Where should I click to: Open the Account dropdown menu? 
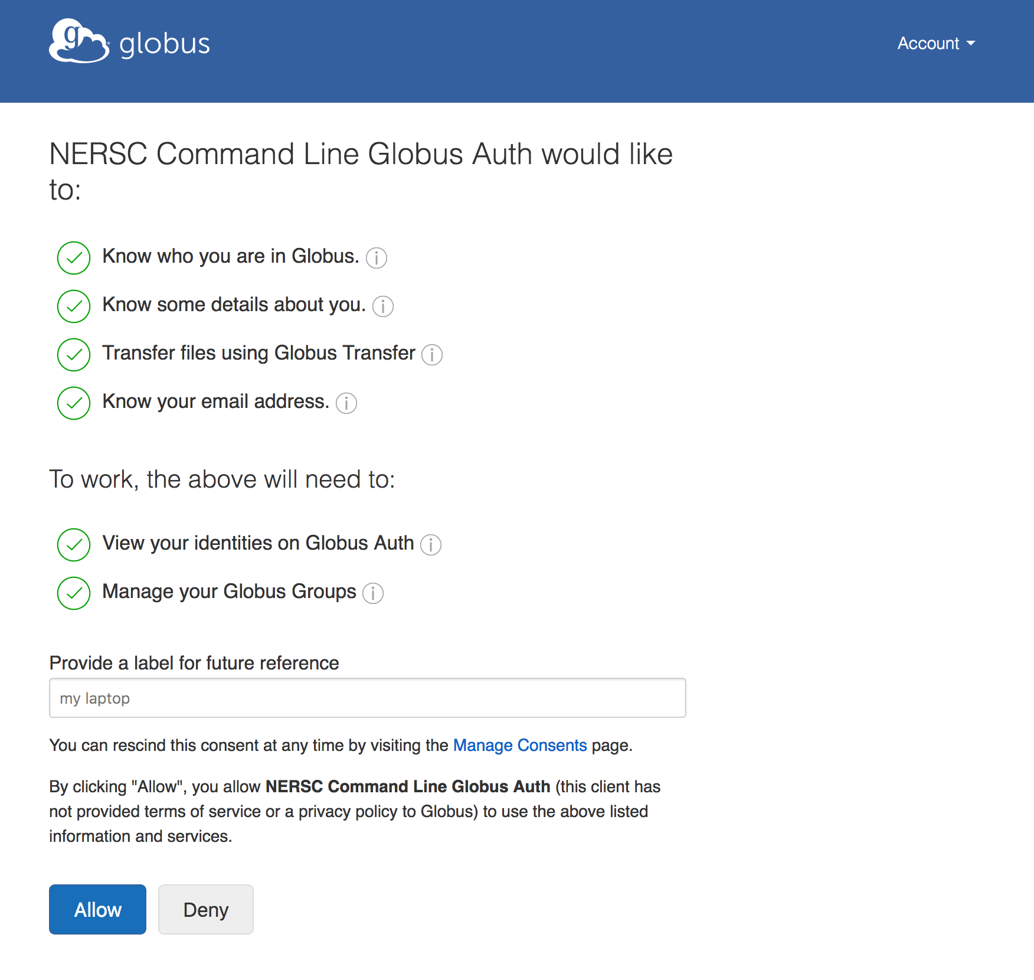pyautogui.click(x=935, y=44)
